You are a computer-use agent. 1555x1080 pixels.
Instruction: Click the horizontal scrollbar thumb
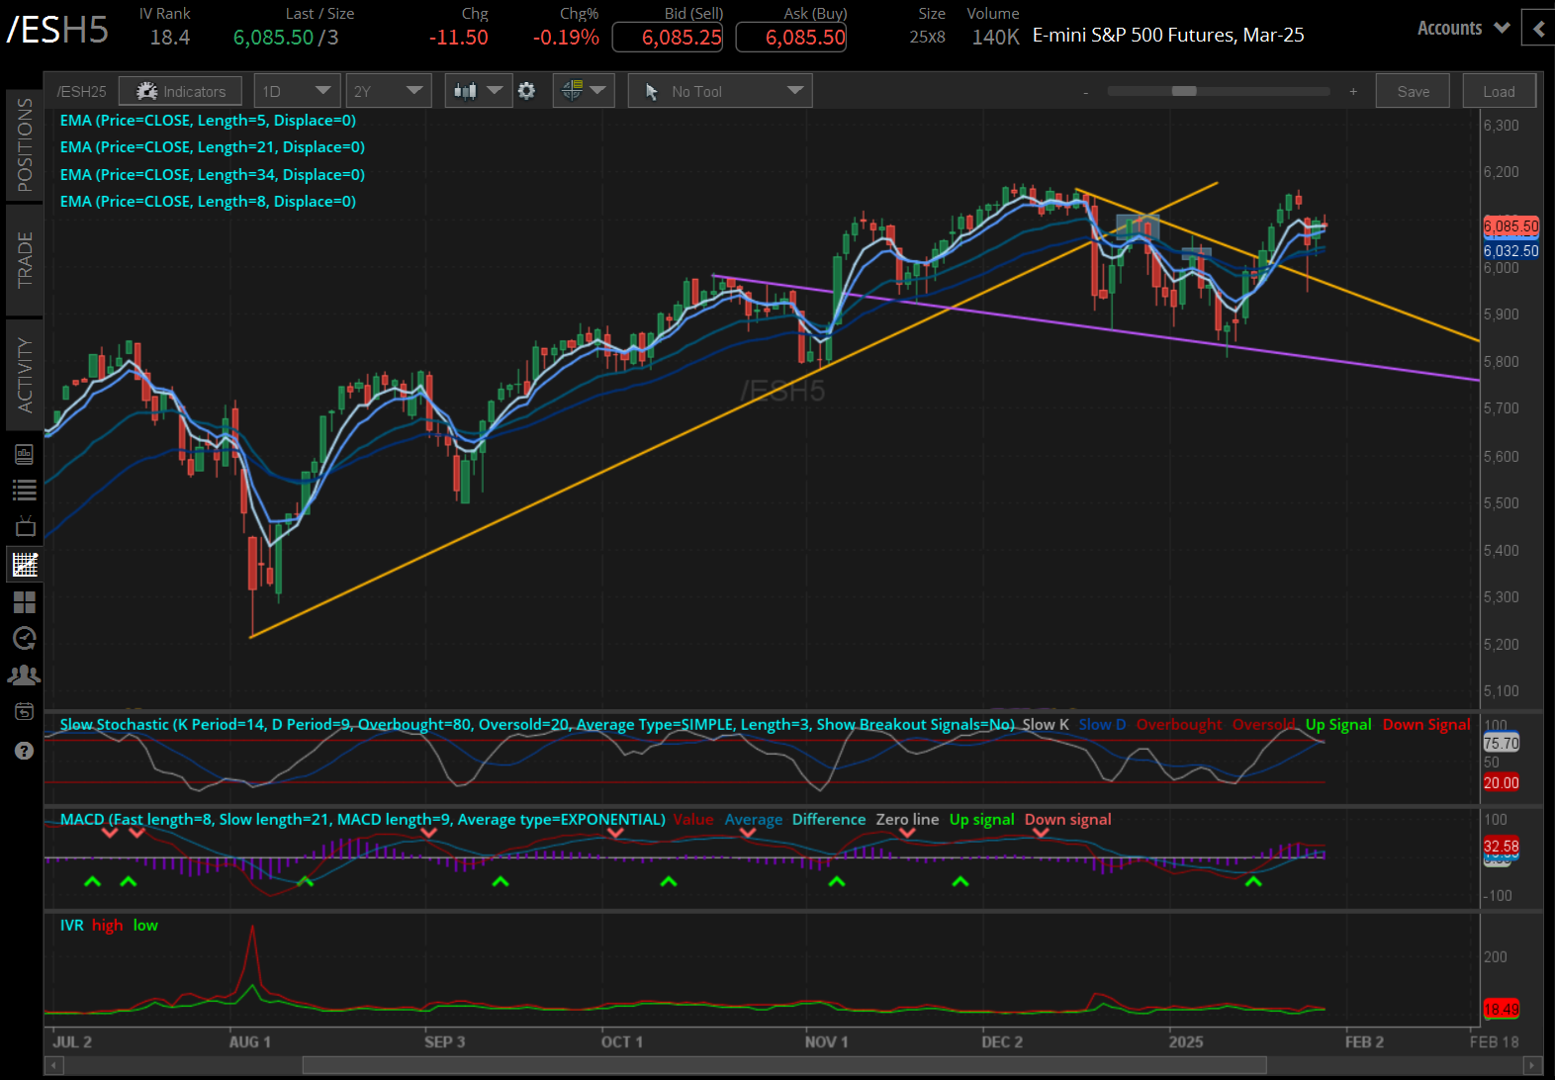(784, 1065)
